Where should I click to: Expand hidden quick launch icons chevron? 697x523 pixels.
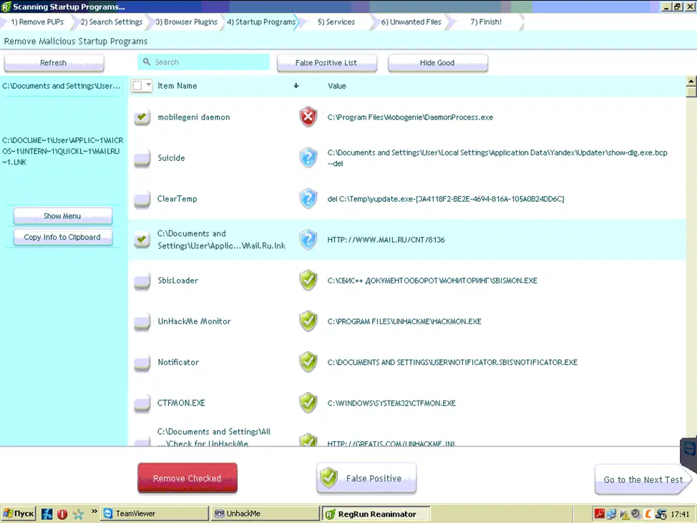[94, 512]
